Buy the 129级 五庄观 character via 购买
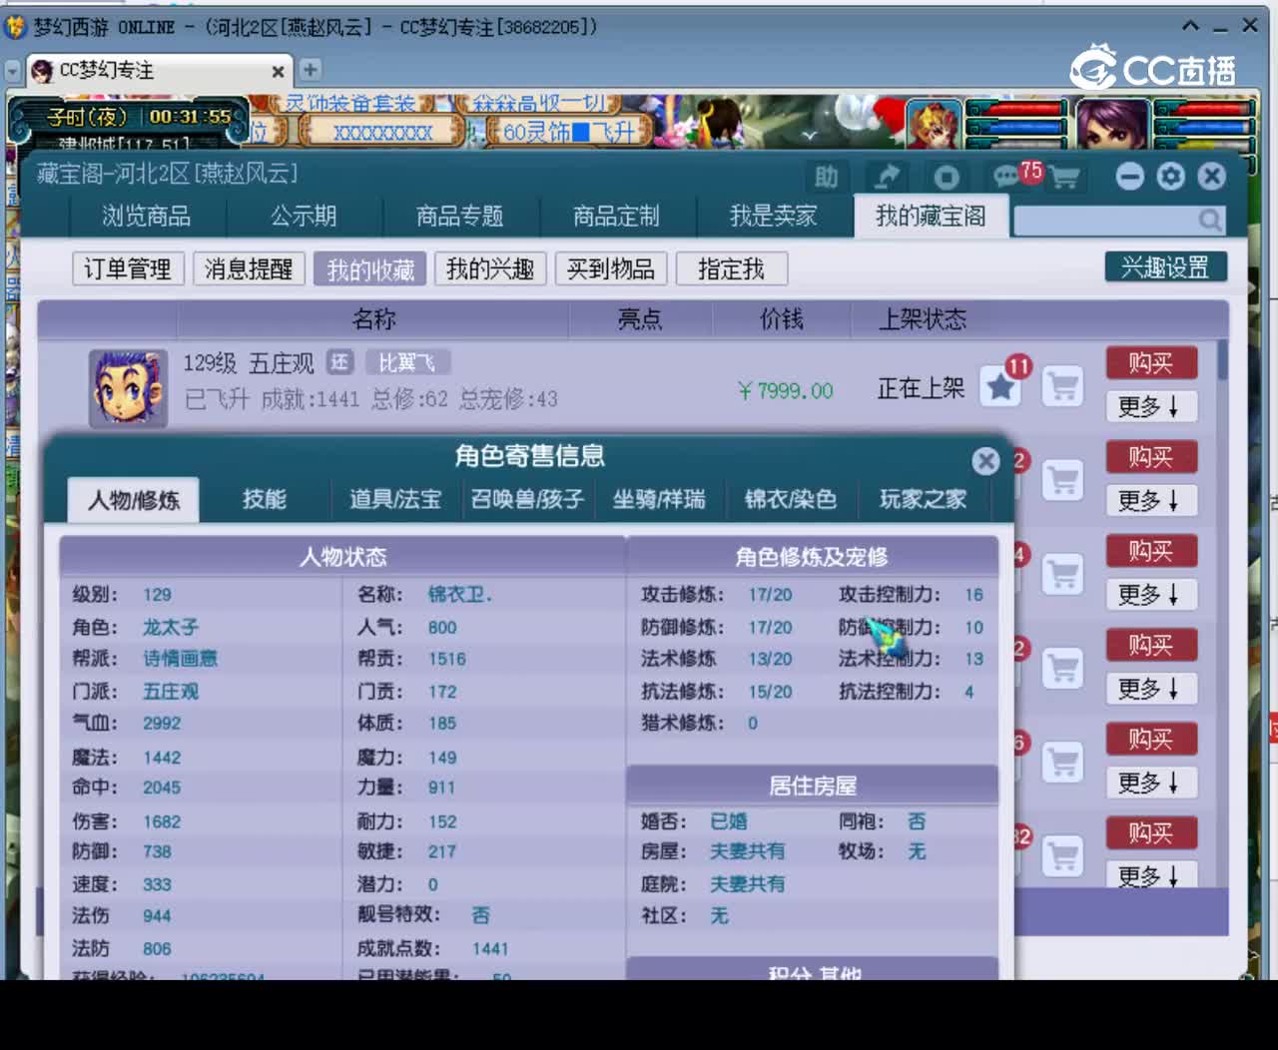 point(1151,362)
